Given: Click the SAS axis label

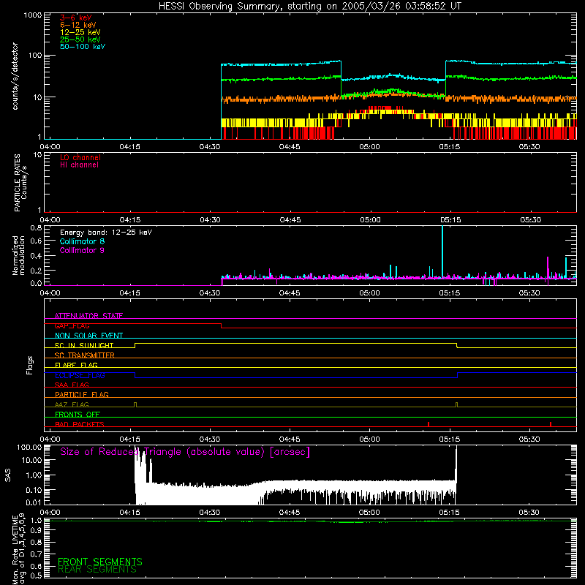Looking at the screenshot, I should pyautogui.click(x=8, y=475).
